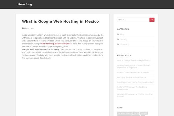Click the calendar icon next to July 10, 2017

(23, 28)
